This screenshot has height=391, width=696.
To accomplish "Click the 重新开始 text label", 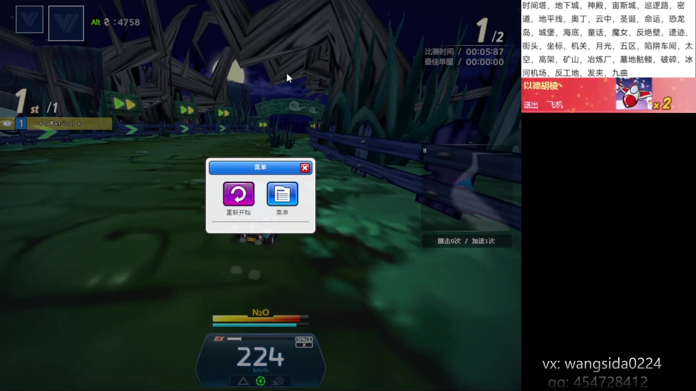I will tap(239, 213).
